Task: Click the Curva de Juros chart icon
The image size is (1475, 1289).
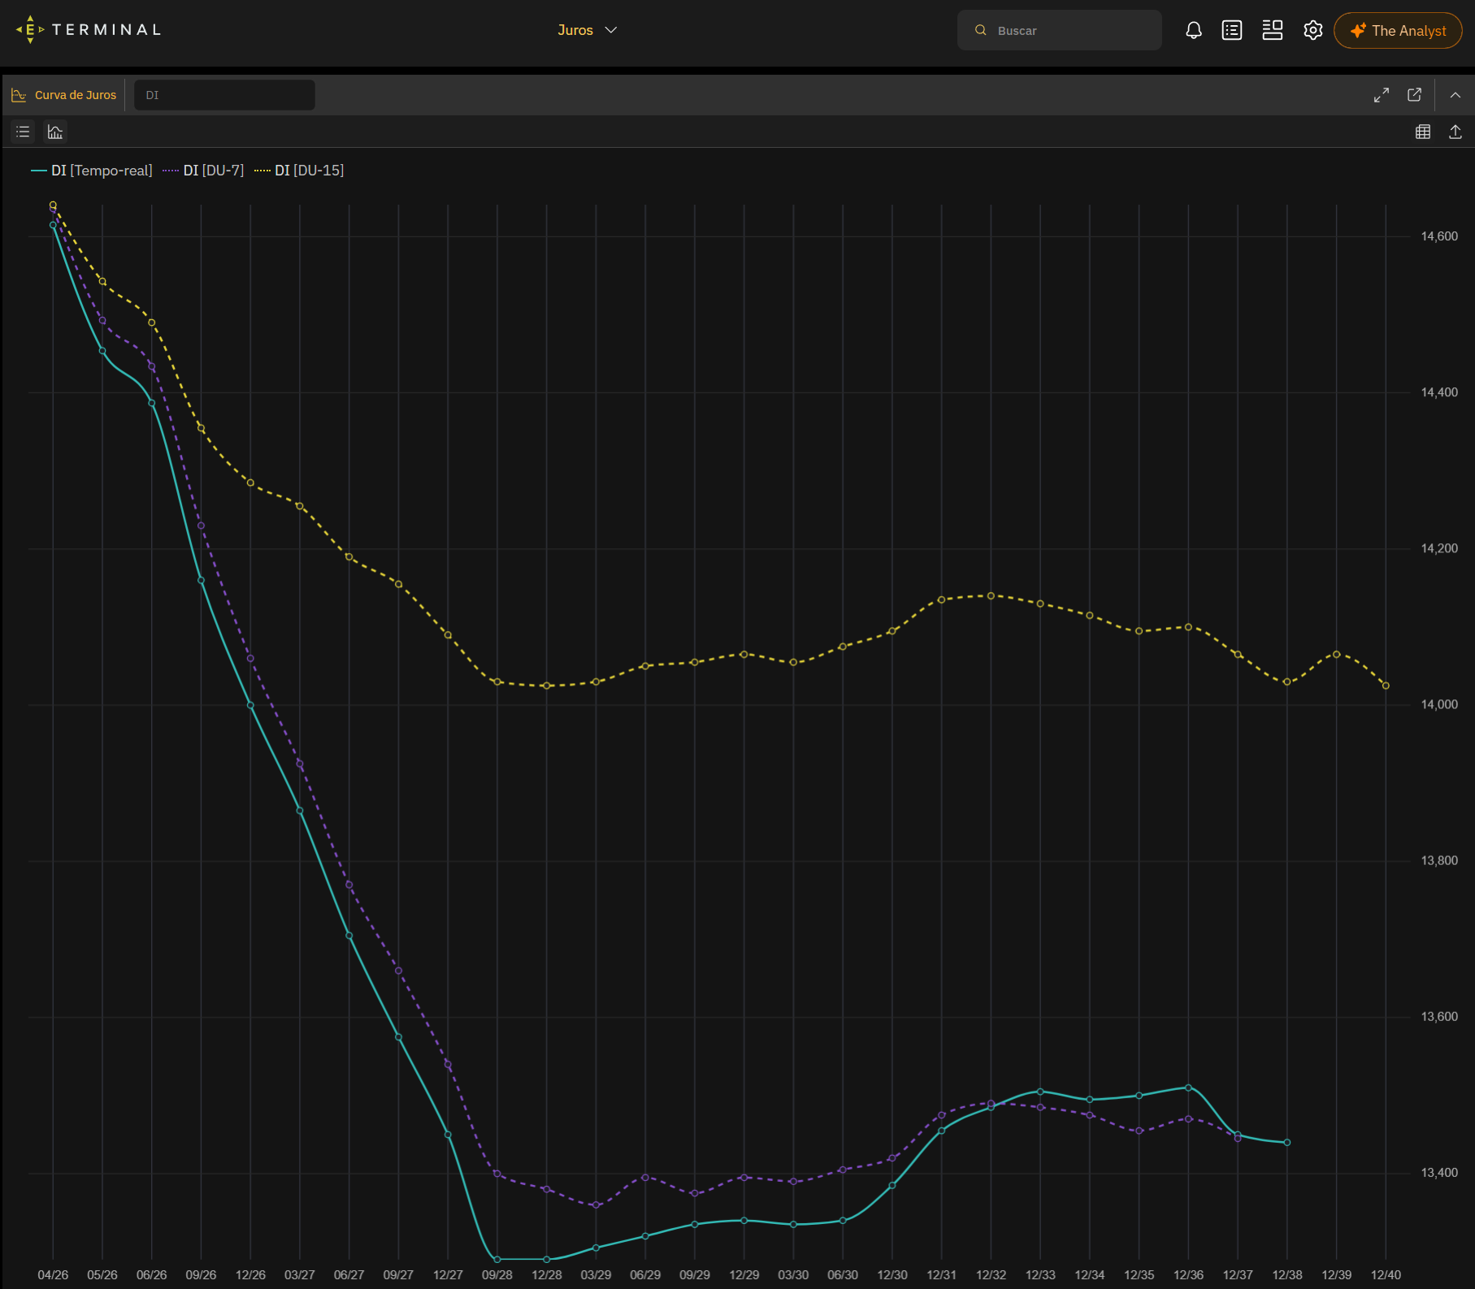Action: pos(19,95)
